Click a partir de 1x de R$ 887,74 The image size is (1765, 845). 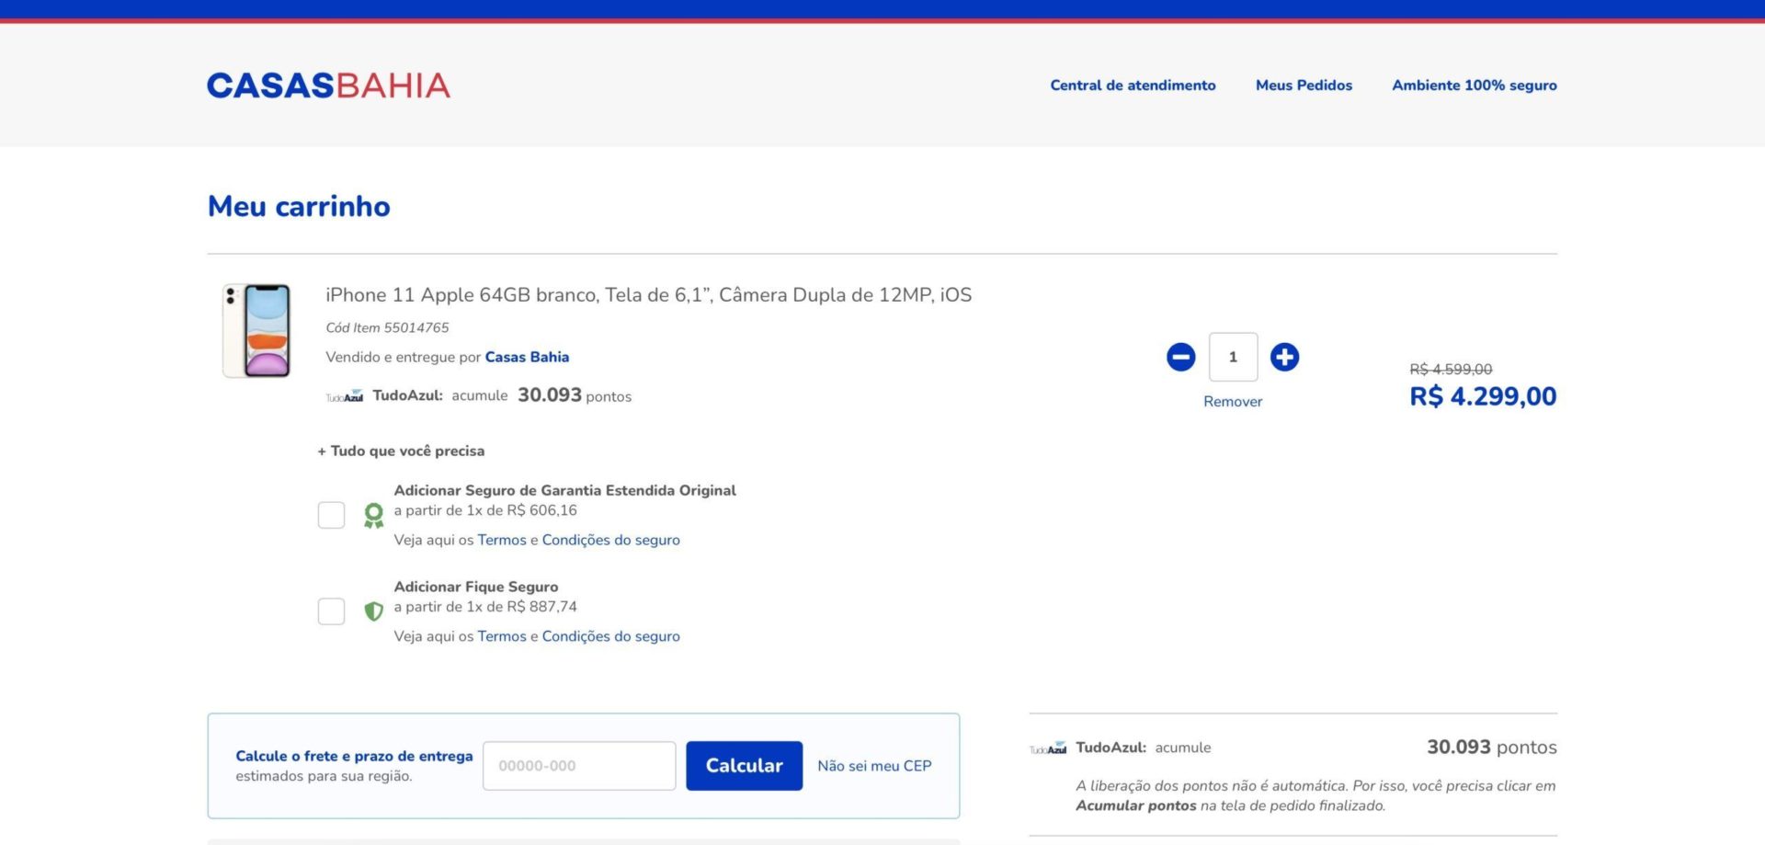pyautogui.click(x=485, y=607)
